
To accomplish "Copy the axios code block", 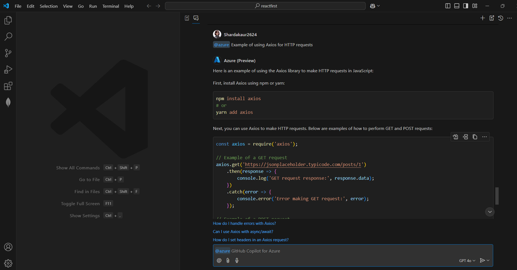I will coord(475,137).
